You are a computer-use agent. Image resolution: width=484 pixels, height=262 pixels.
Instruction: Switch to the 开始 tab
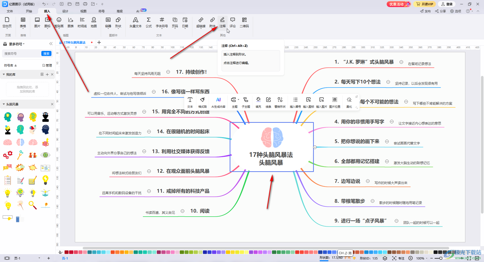click(x=29, y=11)
